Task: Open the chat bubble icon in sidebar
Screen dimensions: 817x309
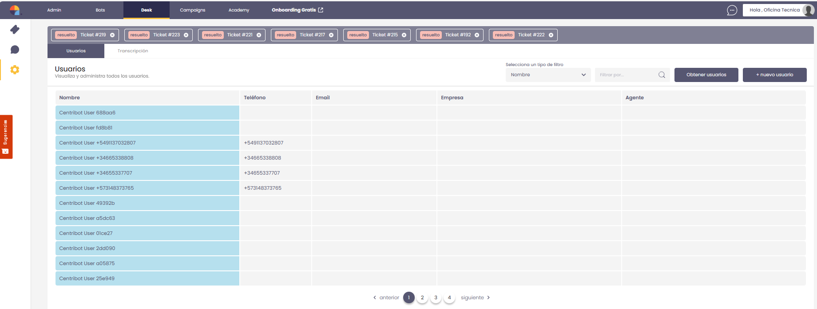Action: pos(15,50)
